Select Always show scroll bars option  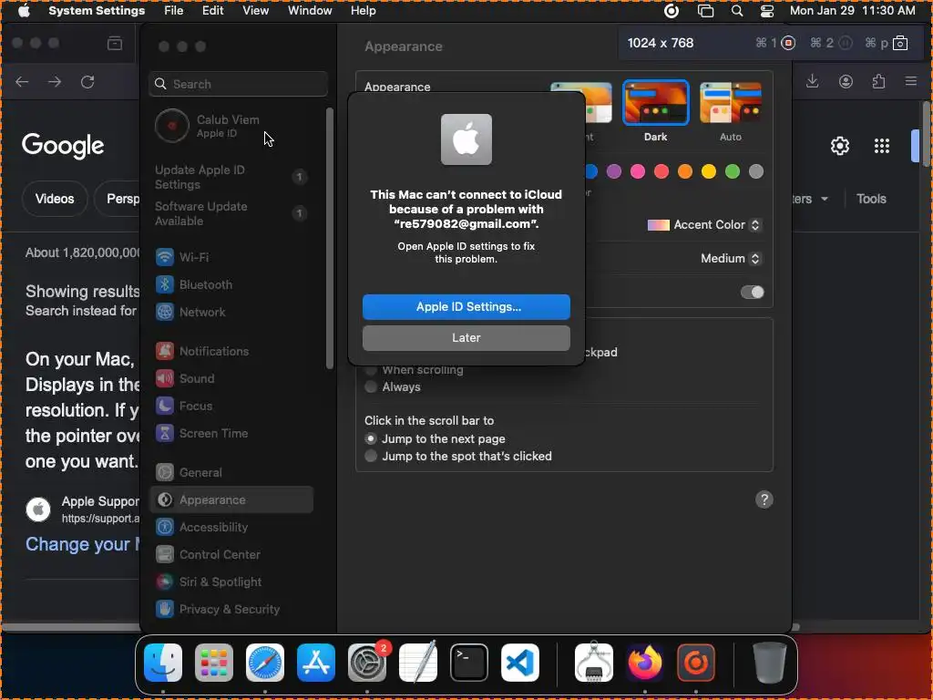point(371,386)
